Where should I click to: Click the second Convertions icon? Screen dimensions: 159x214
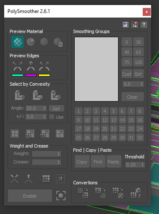pyautogui.click(x=100, y=193)
